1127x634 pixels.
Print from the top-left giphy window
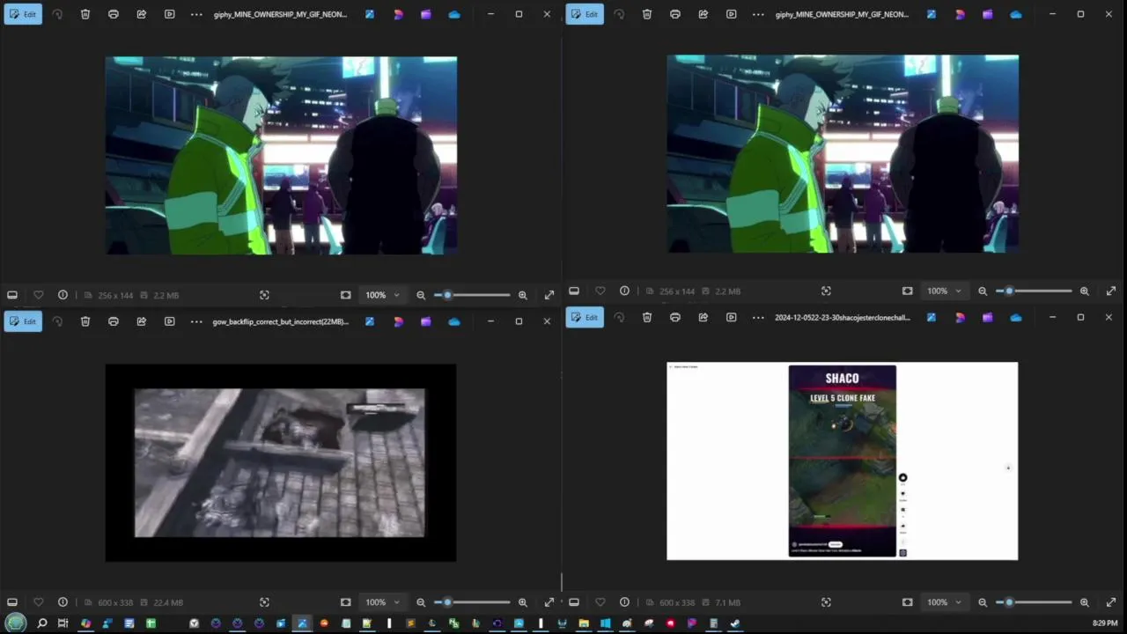click(114, 14)
